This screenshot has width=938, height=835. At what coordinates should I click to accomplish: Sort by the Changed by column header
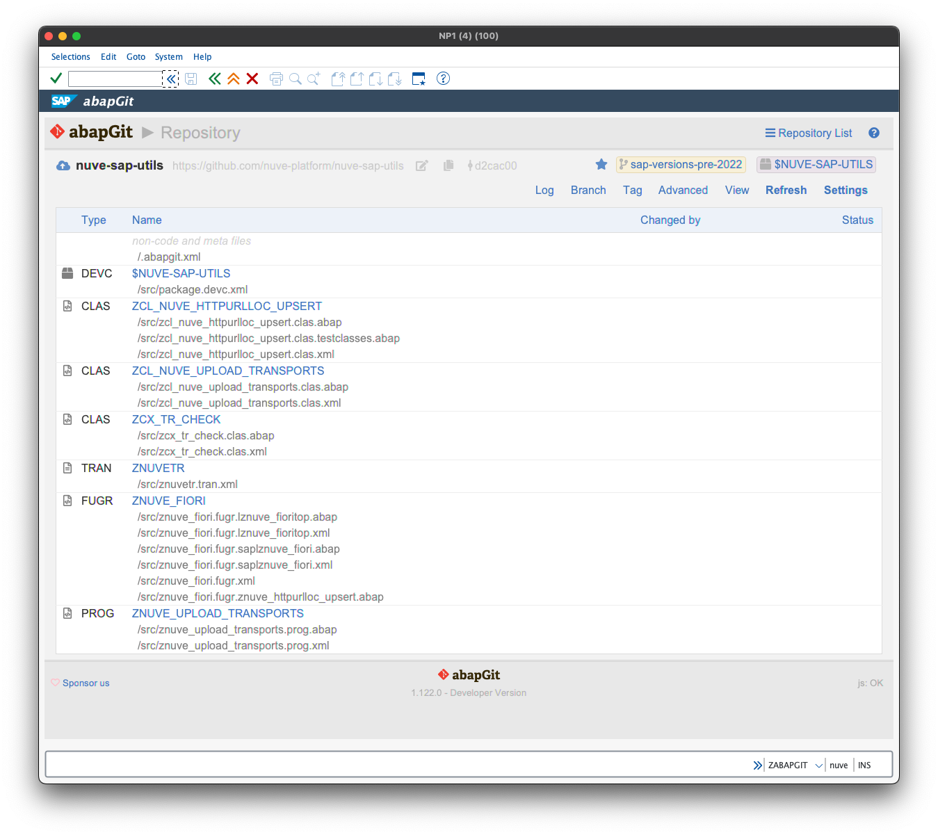click(x=670, y=220)
